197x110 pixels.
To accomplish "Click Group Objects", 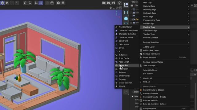I will pyautogui.click(x=165, y=108).
